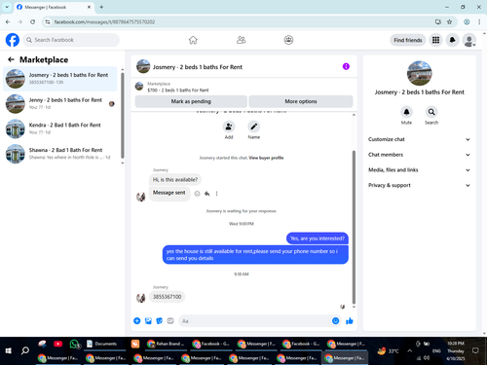Expand Customize chat section
The width and height of the screenshot is (487, 365).
[419, 139]
